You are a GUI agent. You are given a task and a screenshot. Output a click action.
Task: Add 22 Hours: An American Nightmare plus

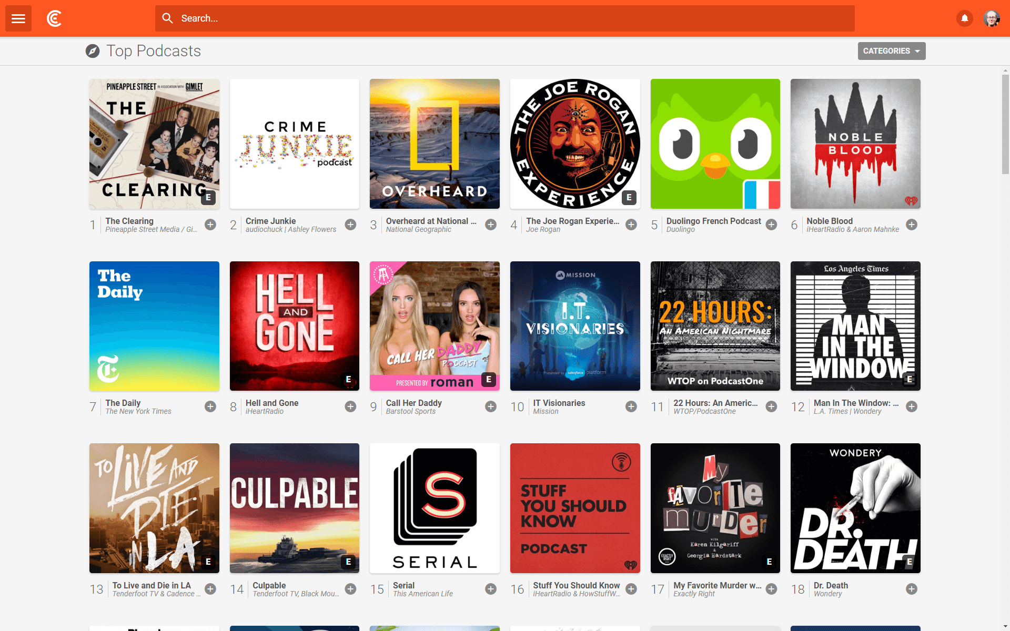(771, 406)
